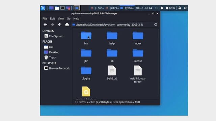Launch terminal emulator from top panel
Image resolution: width=216 pixels, height=121 pixels.
click(x=62, y=8)
